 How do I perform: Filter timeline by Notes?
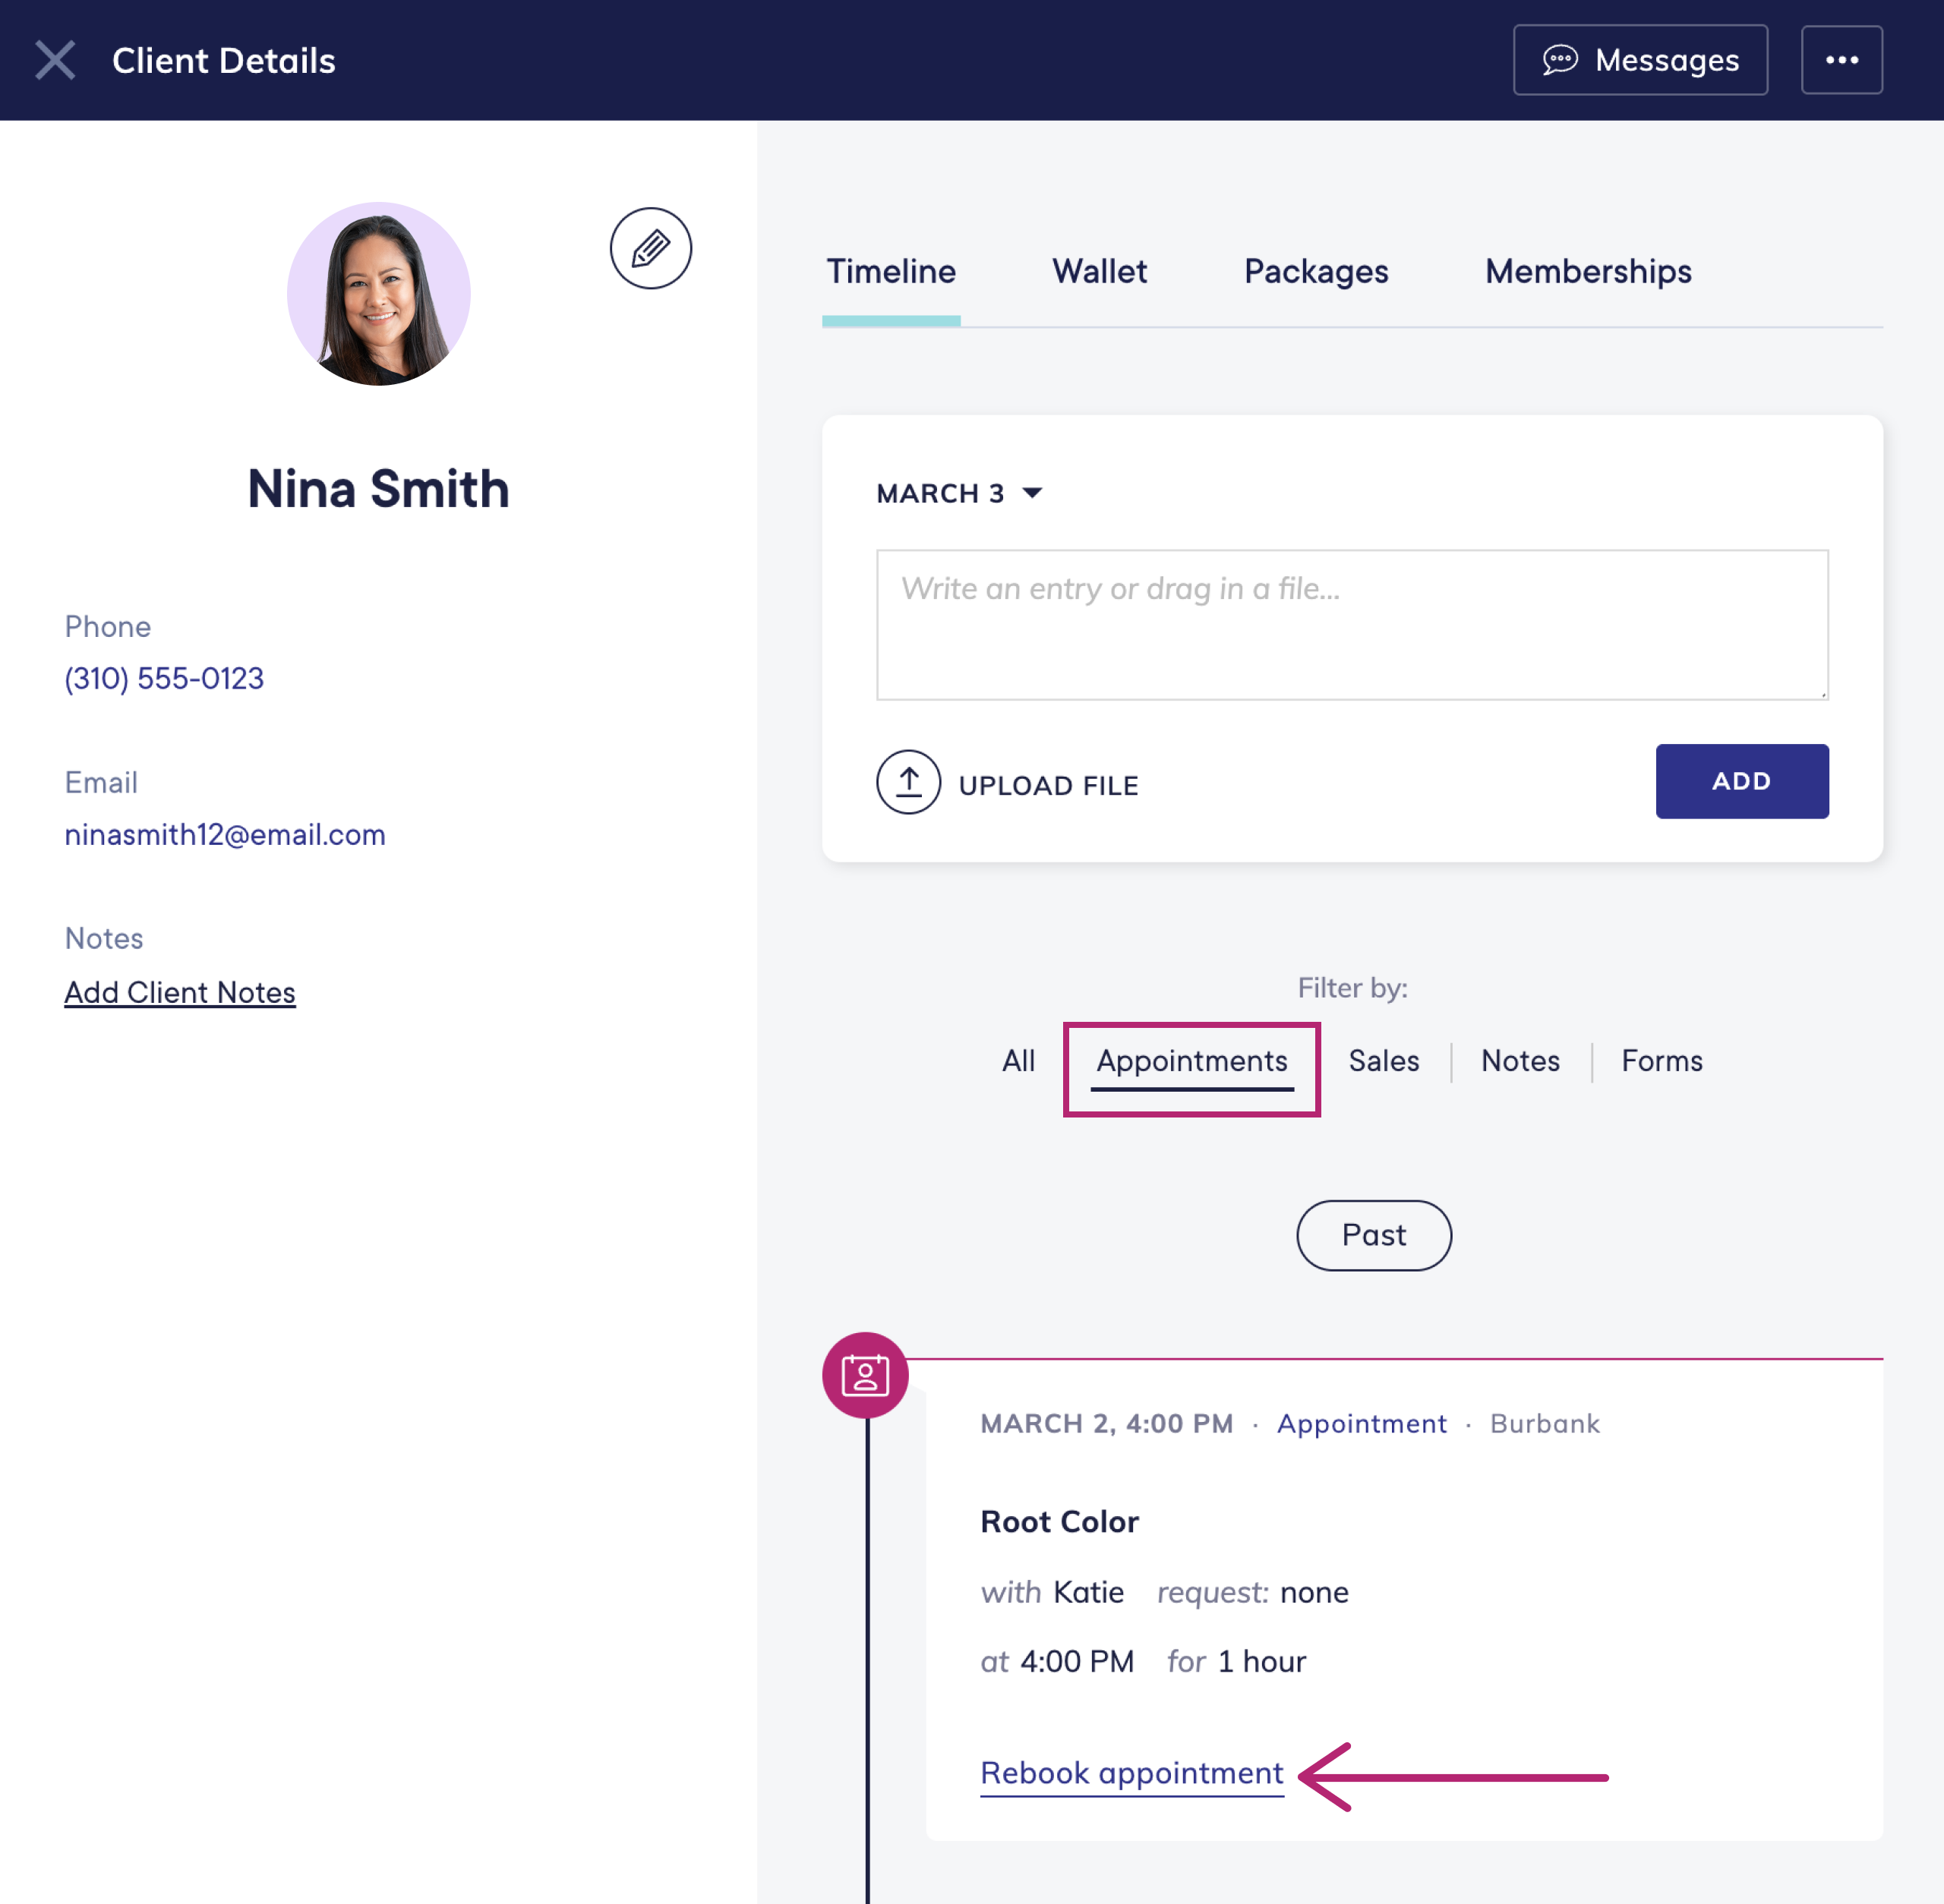(x=1519, y=1060)
